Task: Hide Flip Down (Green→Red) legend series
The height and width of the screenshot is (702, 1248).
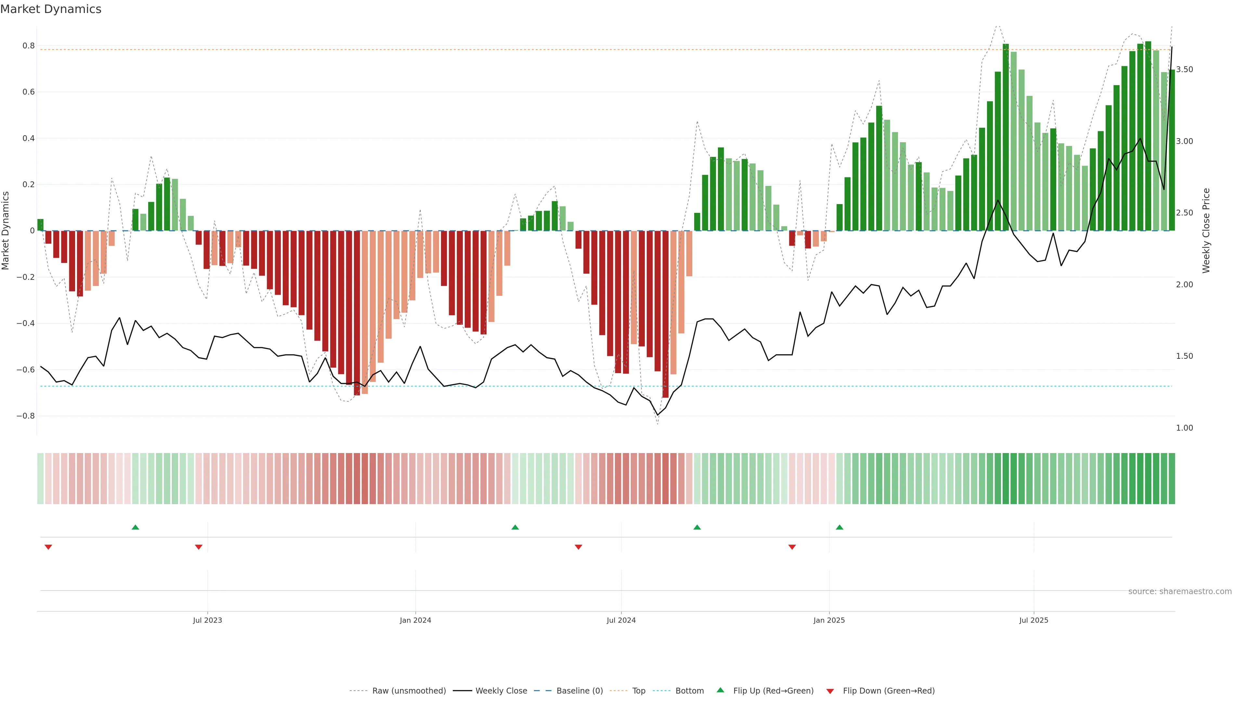Action: 889,691
